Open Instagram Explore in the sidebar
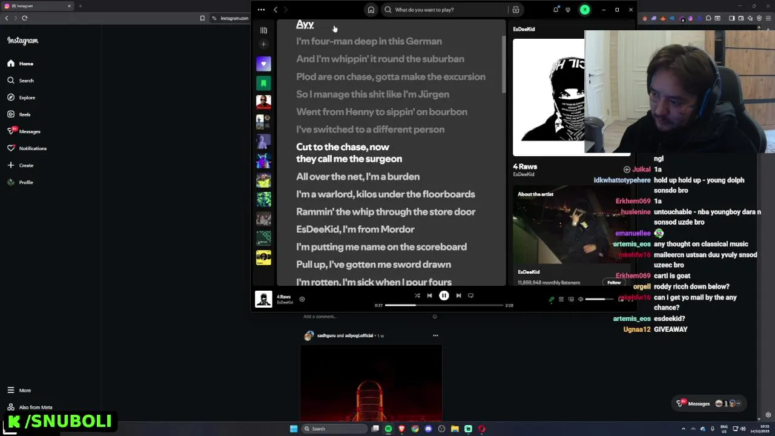The height and width of the screenshot is (436, 775). pos(22,97)
